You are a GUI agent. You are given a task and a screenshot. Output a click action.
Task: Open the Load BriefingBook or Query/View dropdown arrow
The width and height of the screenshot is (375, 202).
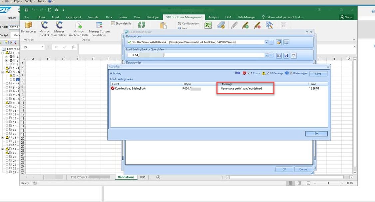point(266,55)
